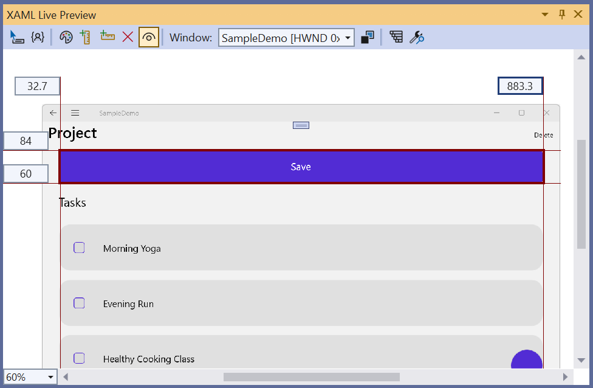Add vertical ruler icon
This screenshot has width=593, height=388.
86,38
